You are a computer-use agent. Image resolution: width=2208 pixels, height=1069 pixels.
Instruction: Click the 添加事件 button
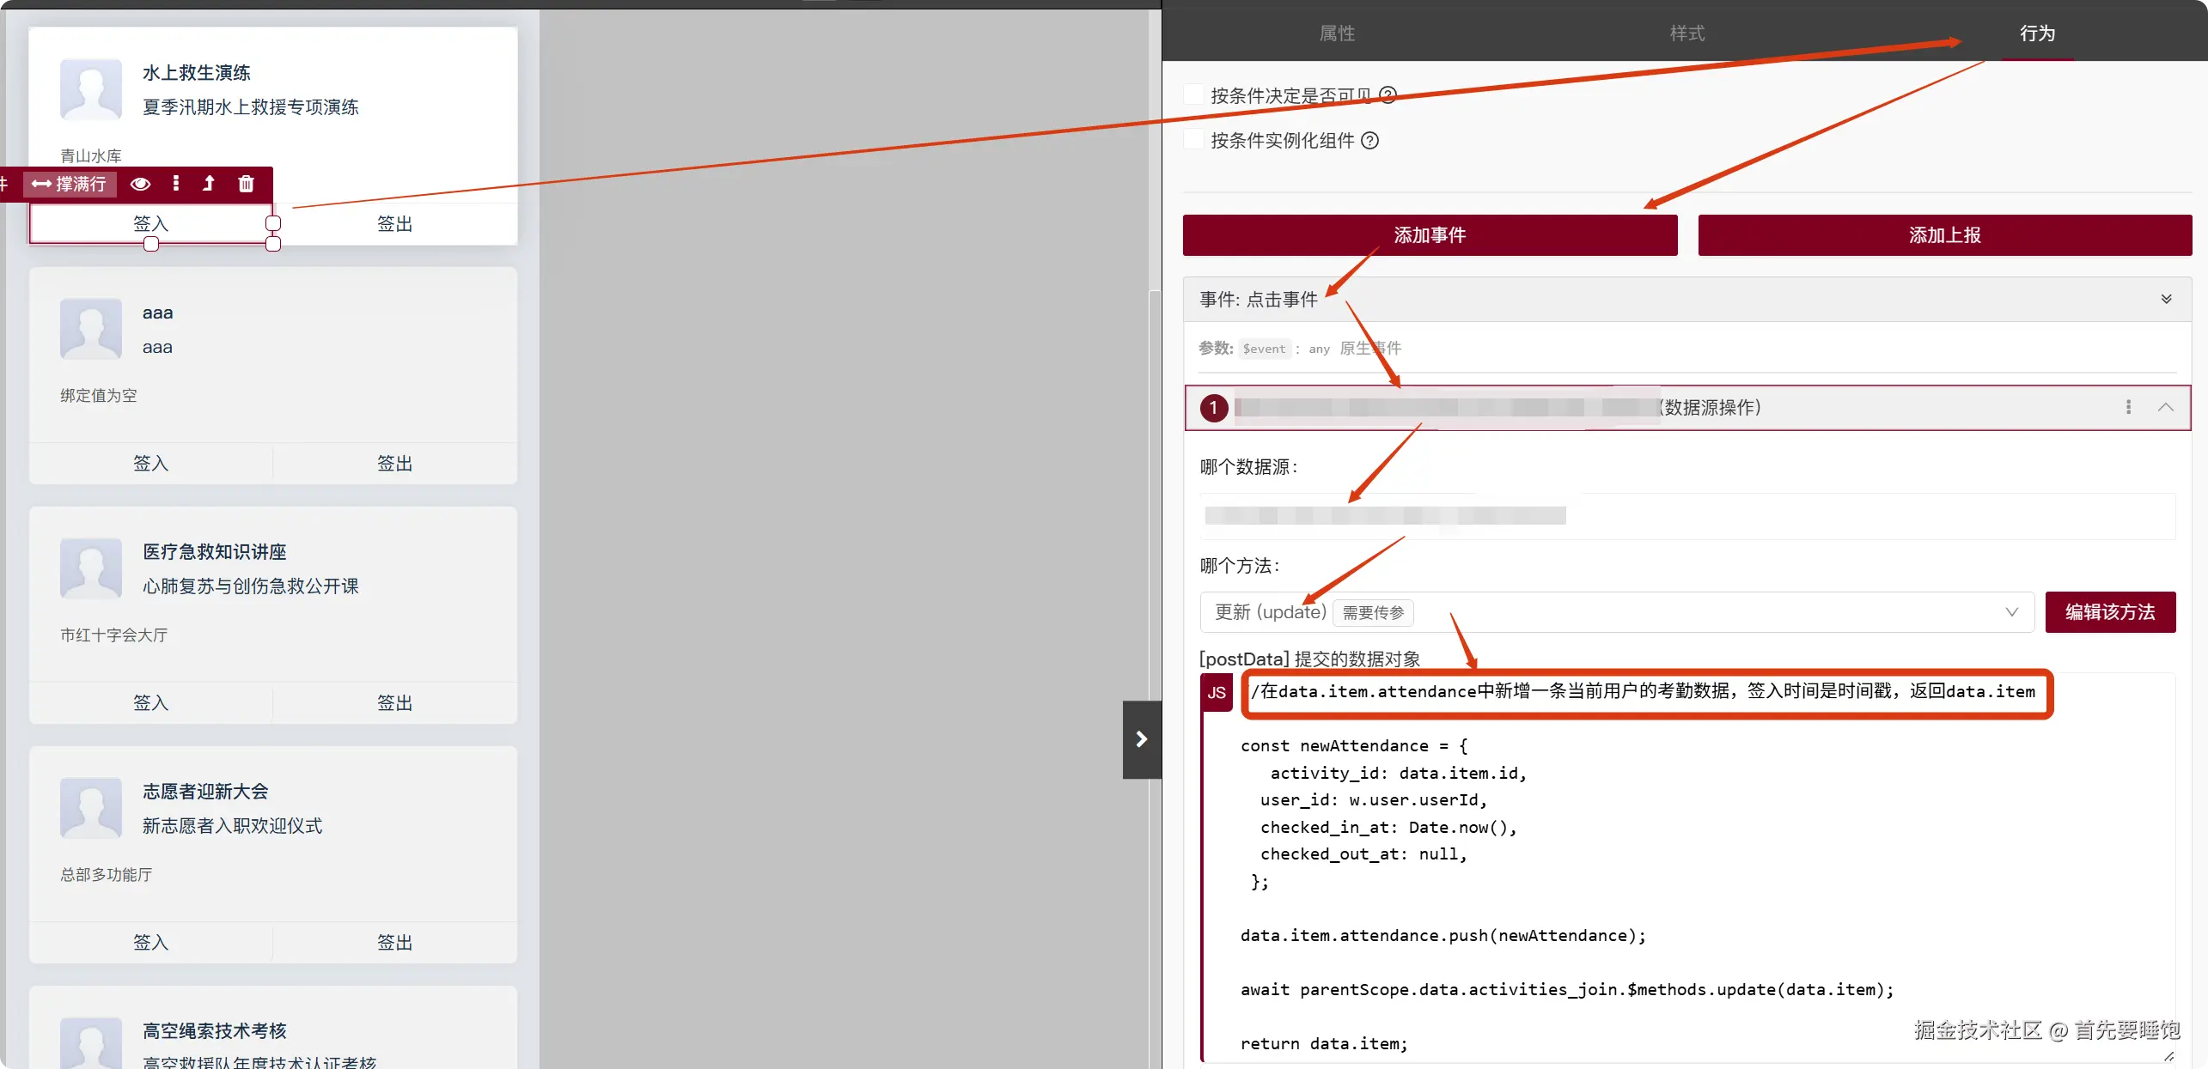[1429, 235]
